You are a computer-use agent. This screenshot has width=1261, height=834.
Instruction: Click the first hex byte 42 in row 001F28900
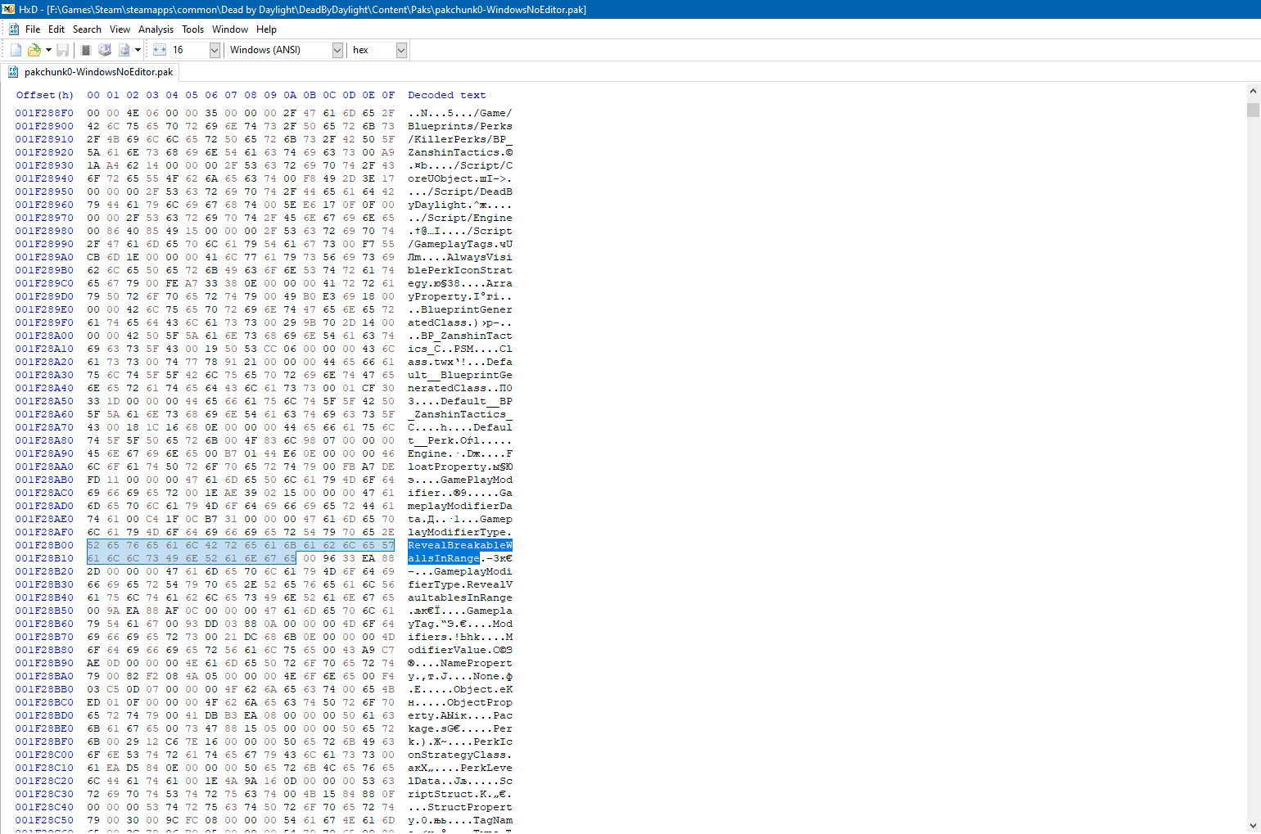tap(93, 126)
